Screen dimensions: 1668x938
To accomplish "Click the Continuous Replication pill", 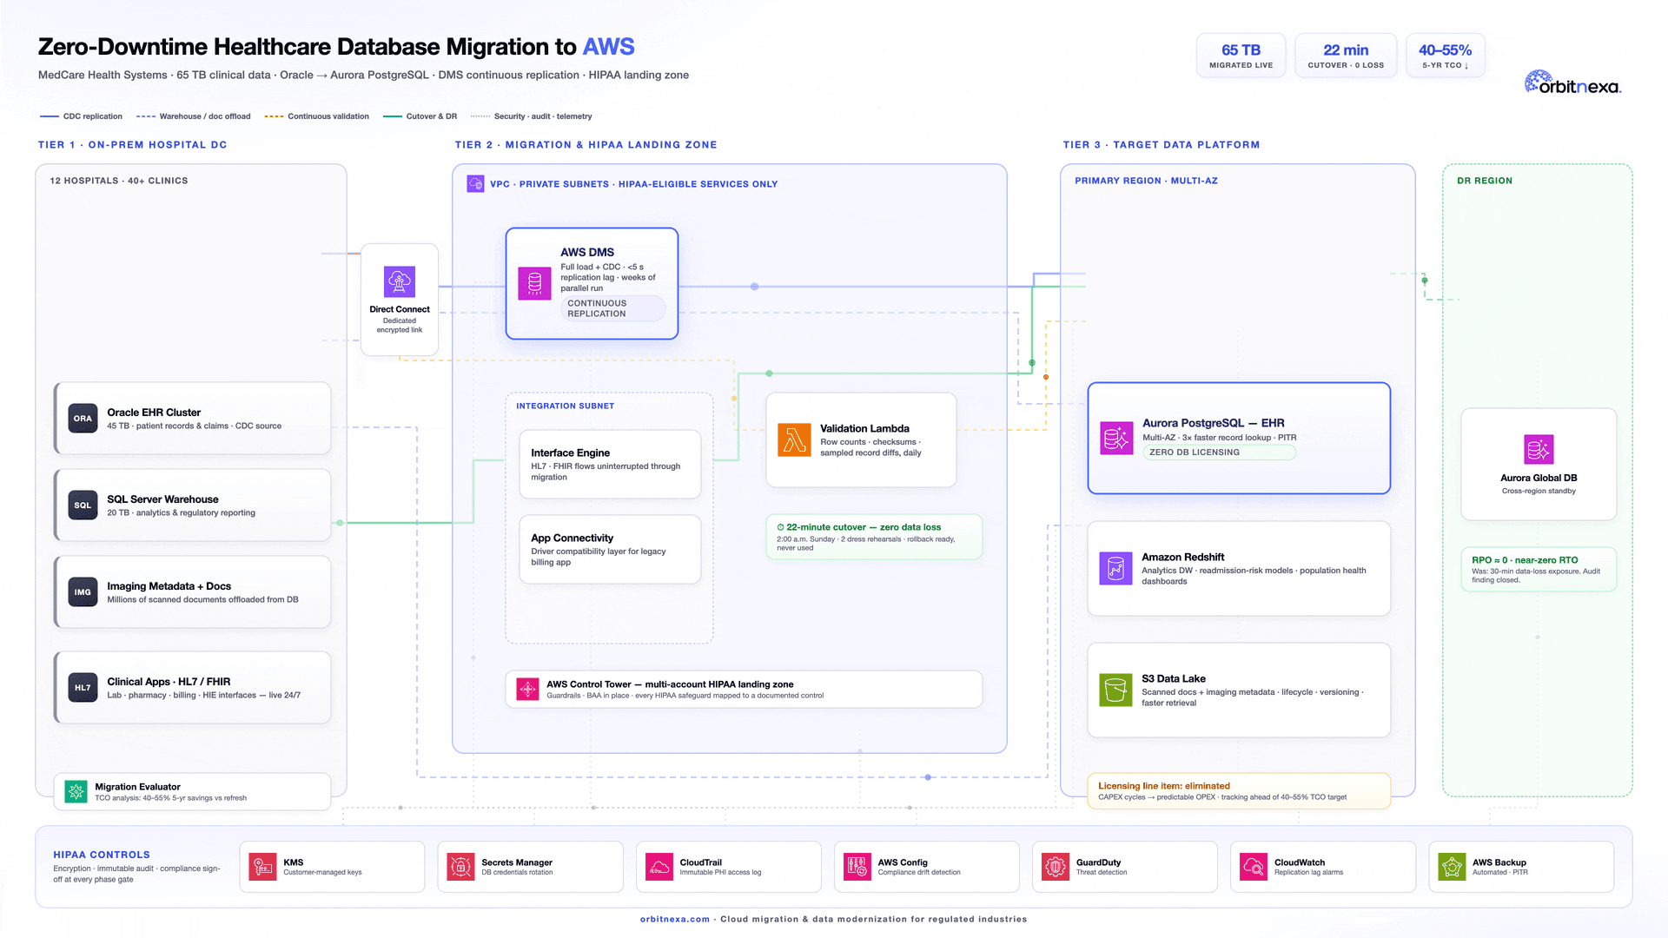I will click(x=613, y=308).
